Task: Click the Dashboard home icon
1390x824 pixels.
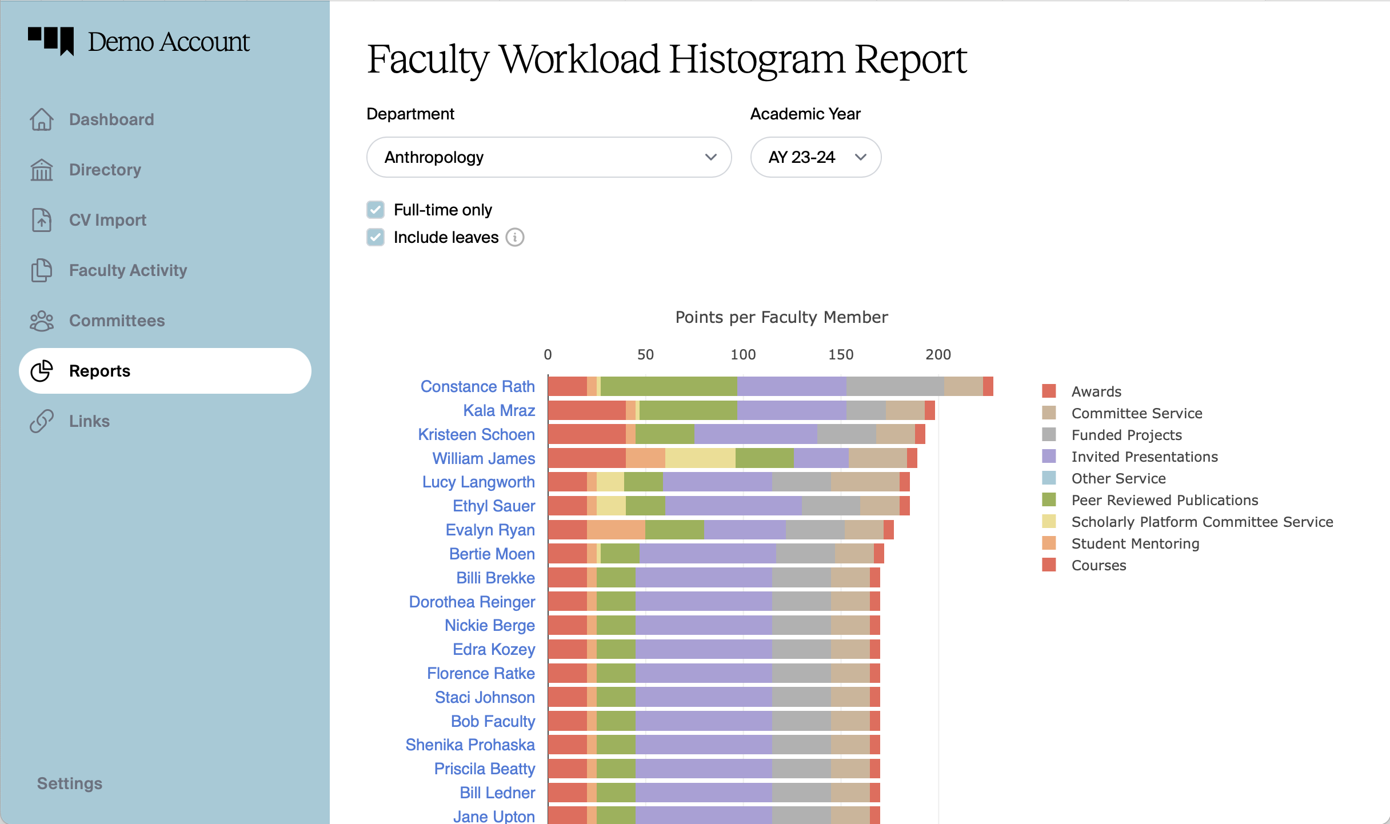Action: 42,119
